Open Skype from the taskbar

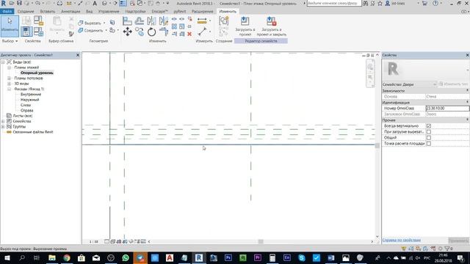coord(302,257)
